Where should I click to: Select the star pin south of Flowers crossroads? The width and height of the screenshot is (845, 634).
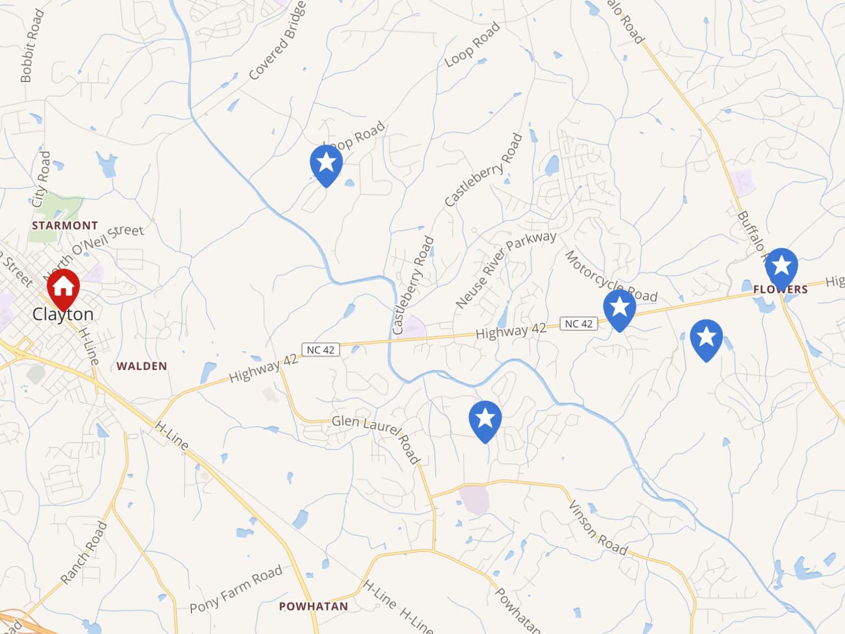point(706,340)
